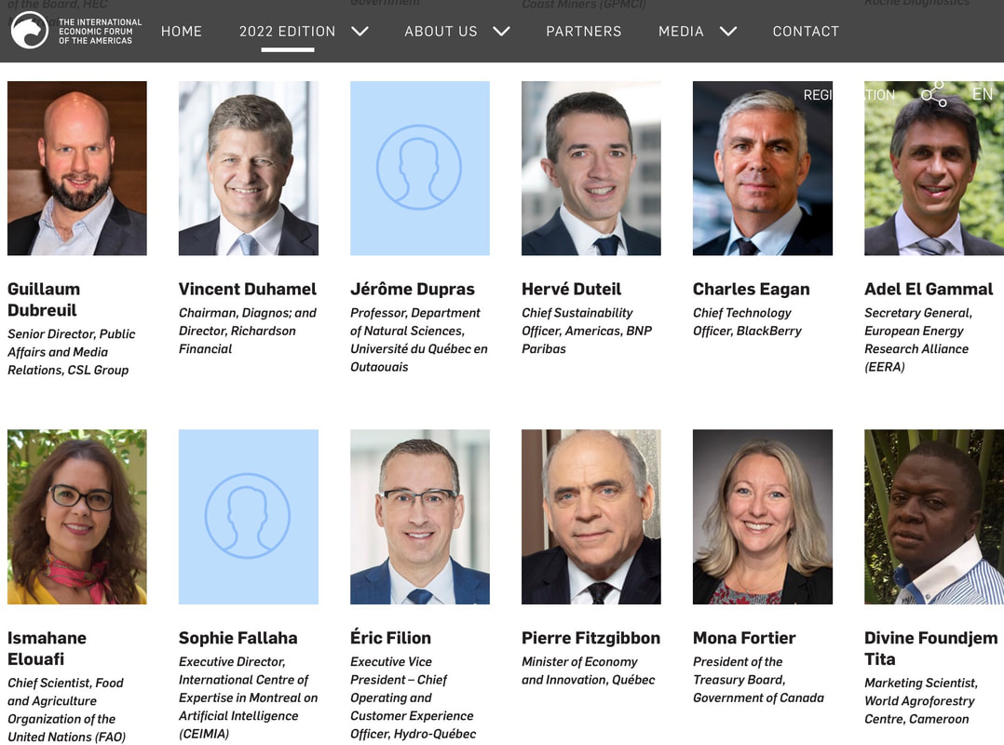Click the forum eagle logo icon
Viewport: 1004px width, 745px height.
click(x=30, y=31)
